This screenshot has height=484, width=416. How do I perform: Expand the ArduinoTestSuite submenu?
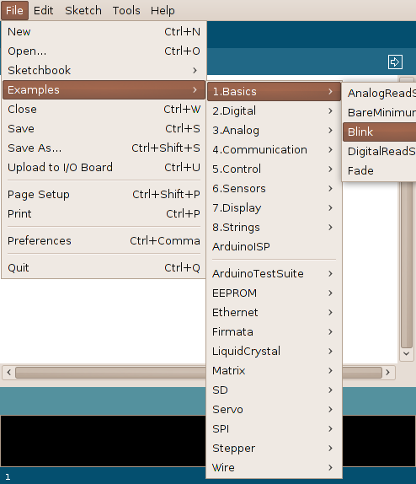(x=274, y=273)
